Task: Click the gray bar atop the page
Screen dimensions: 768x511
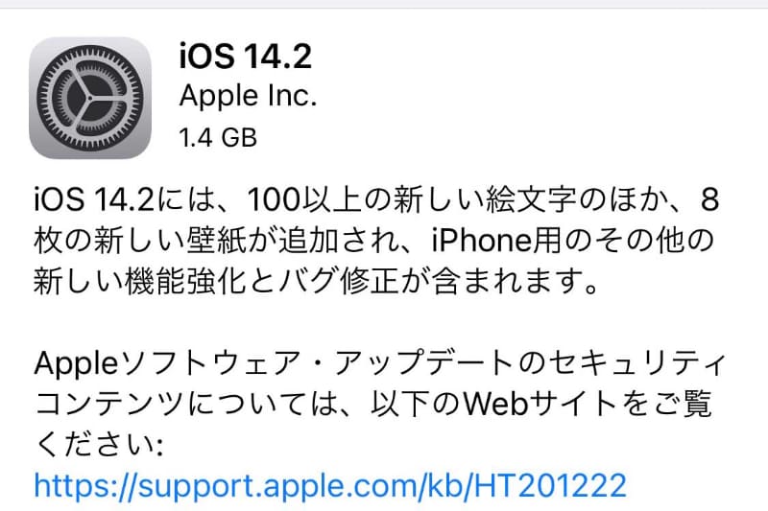Action: (384, 4)
